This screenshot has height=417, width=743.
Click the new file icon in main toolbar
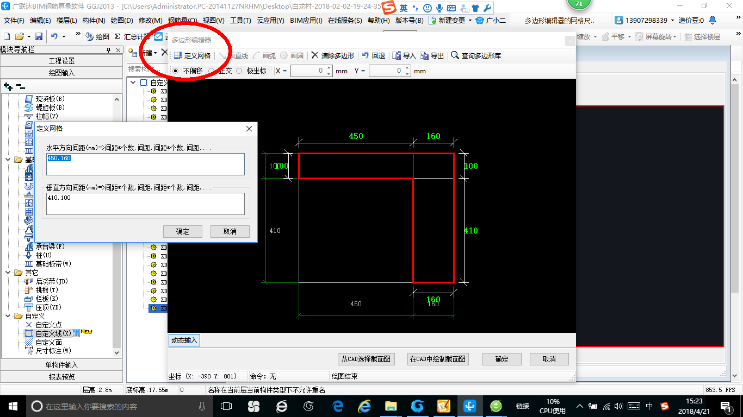coord(7,36)
